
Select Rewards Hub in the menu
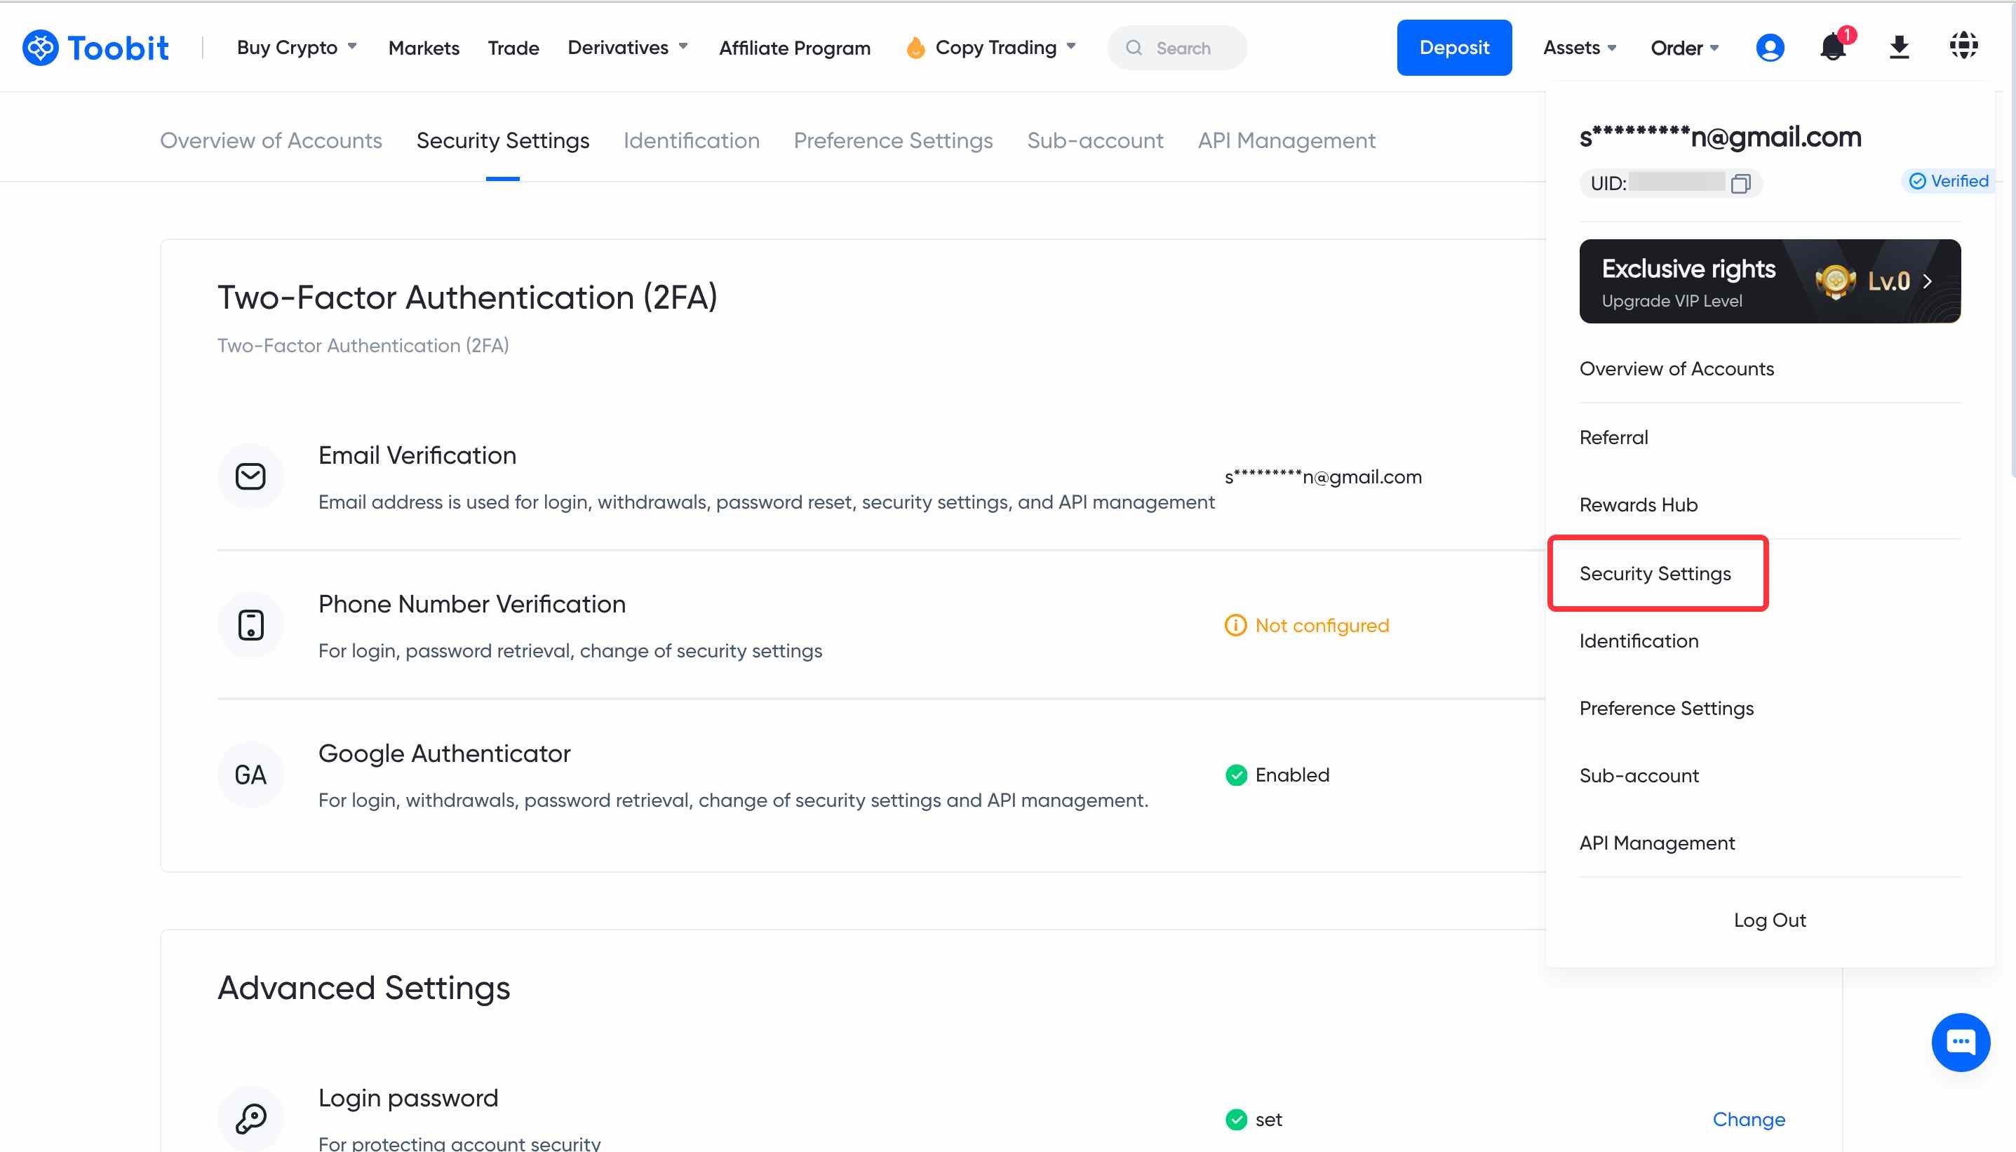(1638, 505)
